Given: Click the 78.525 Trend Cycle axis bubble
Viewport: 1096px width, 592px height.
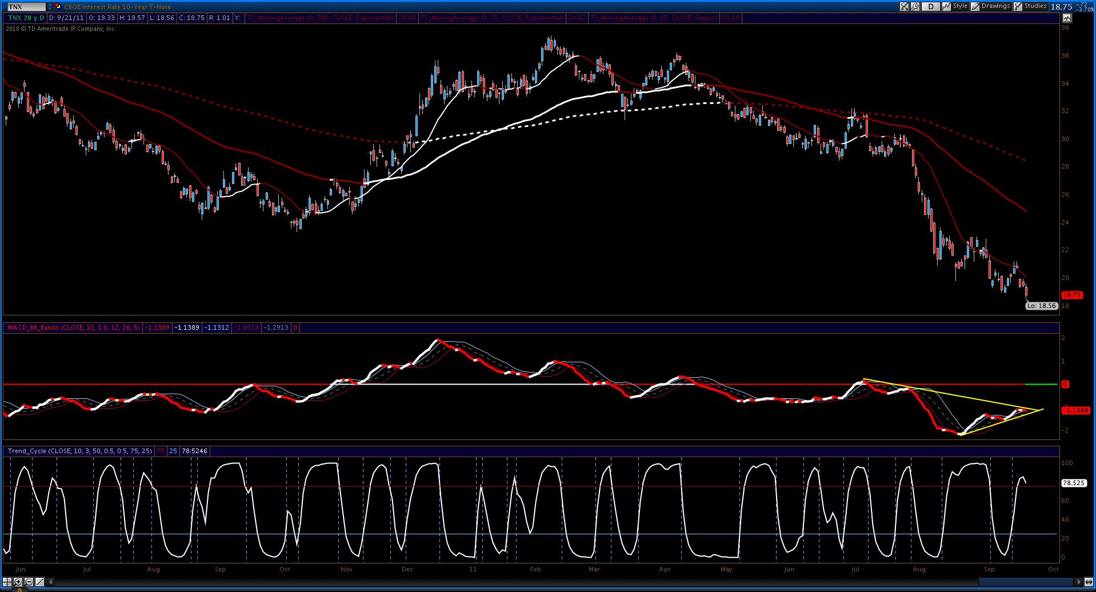Looking at the screenshot, I should coord(1073,483).
